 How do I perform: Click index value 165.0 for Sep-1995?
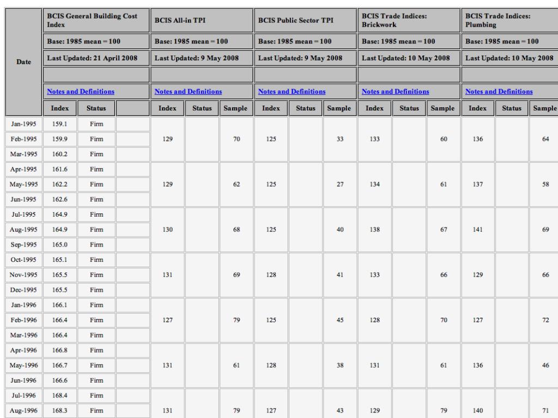60,244
